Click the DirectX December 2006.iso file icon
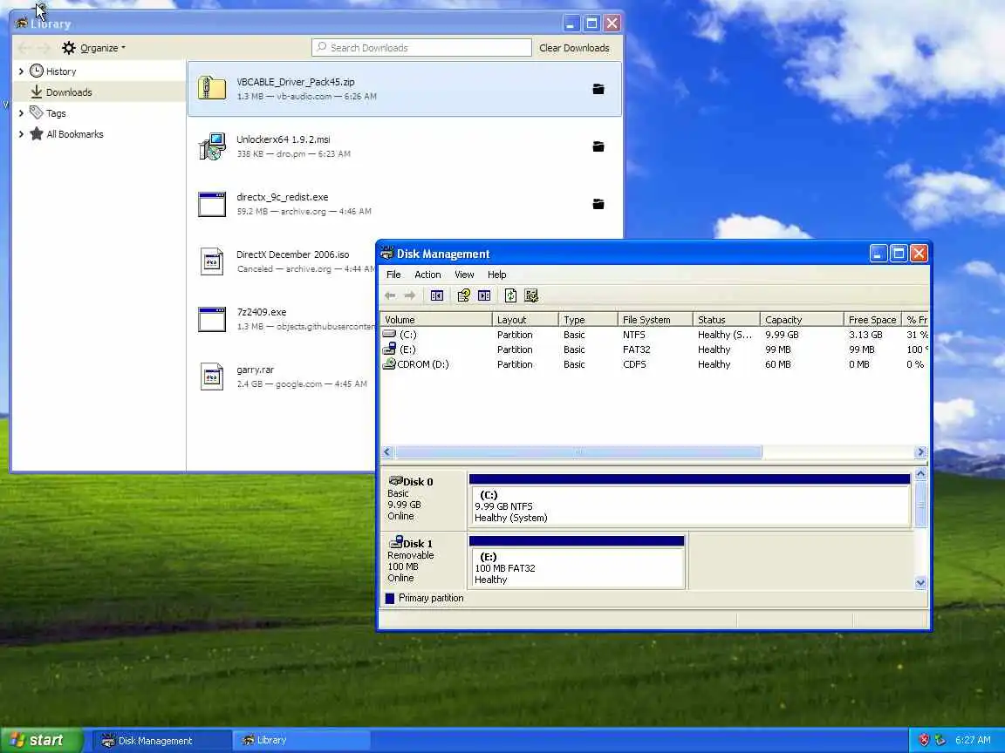This screenshot has height=753, width=1005. point(211,261)
